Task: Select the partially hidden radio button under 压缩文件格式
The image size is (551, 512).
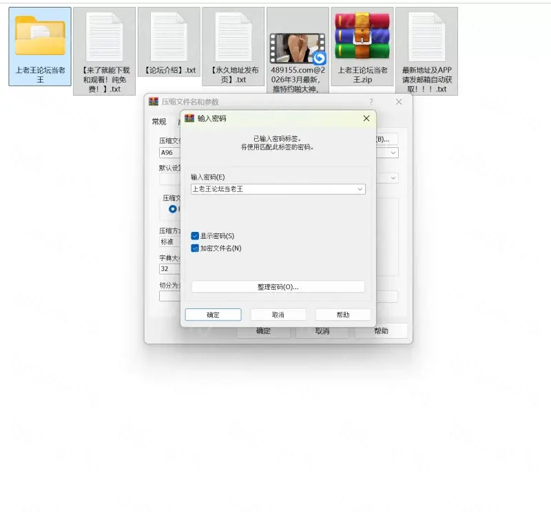Action: click(x=173, y=209)
